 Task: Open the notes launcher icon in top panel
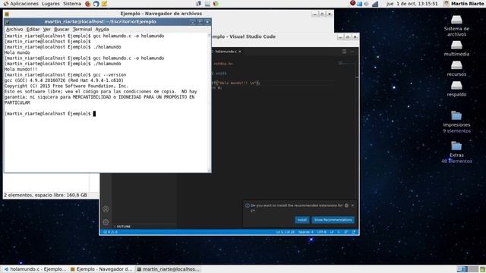click(x=105, y=4)
